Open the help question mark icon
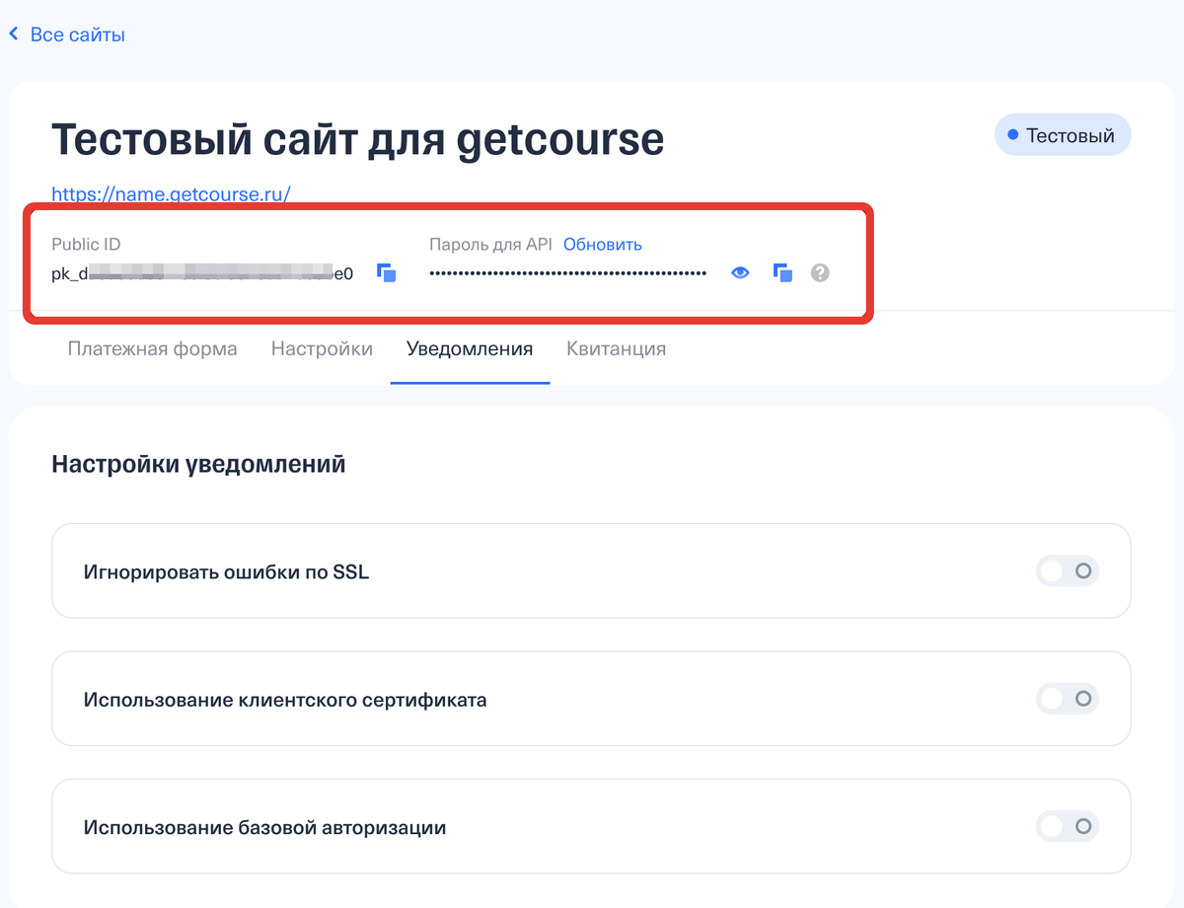This screenshot has width=1184, height=908. (820, 273)
